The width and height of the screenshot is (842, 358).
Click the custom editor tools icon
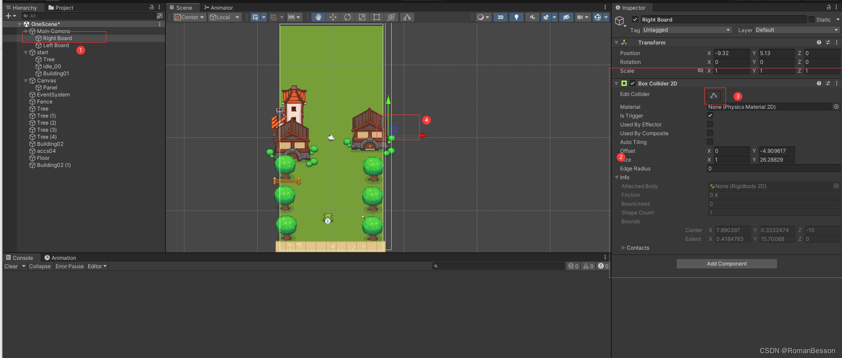pos(407,17)
